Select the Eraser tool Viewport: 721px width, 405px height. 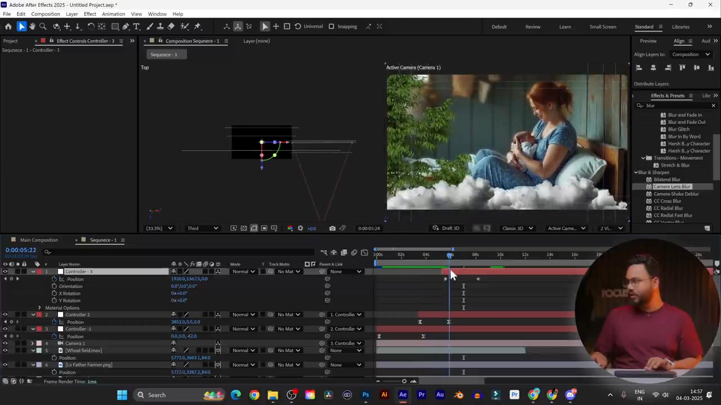[171, 26]
